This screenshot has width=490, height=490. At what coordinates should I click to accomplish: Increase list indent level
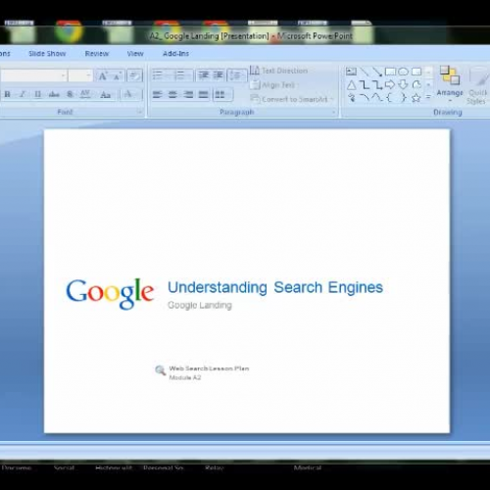[x=219, y=75]
